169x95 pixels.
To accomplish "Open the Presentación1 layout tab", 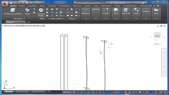I will (22, 91).
